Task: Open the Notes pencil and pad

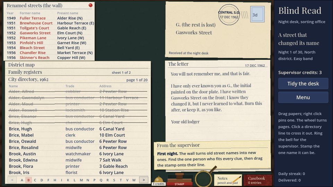Action: click(x=228, y=180)
